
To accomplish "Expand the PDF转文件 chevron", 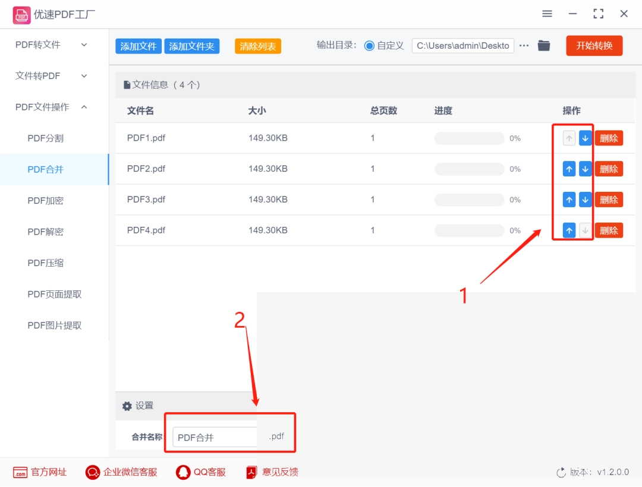I will coord(84,45).
